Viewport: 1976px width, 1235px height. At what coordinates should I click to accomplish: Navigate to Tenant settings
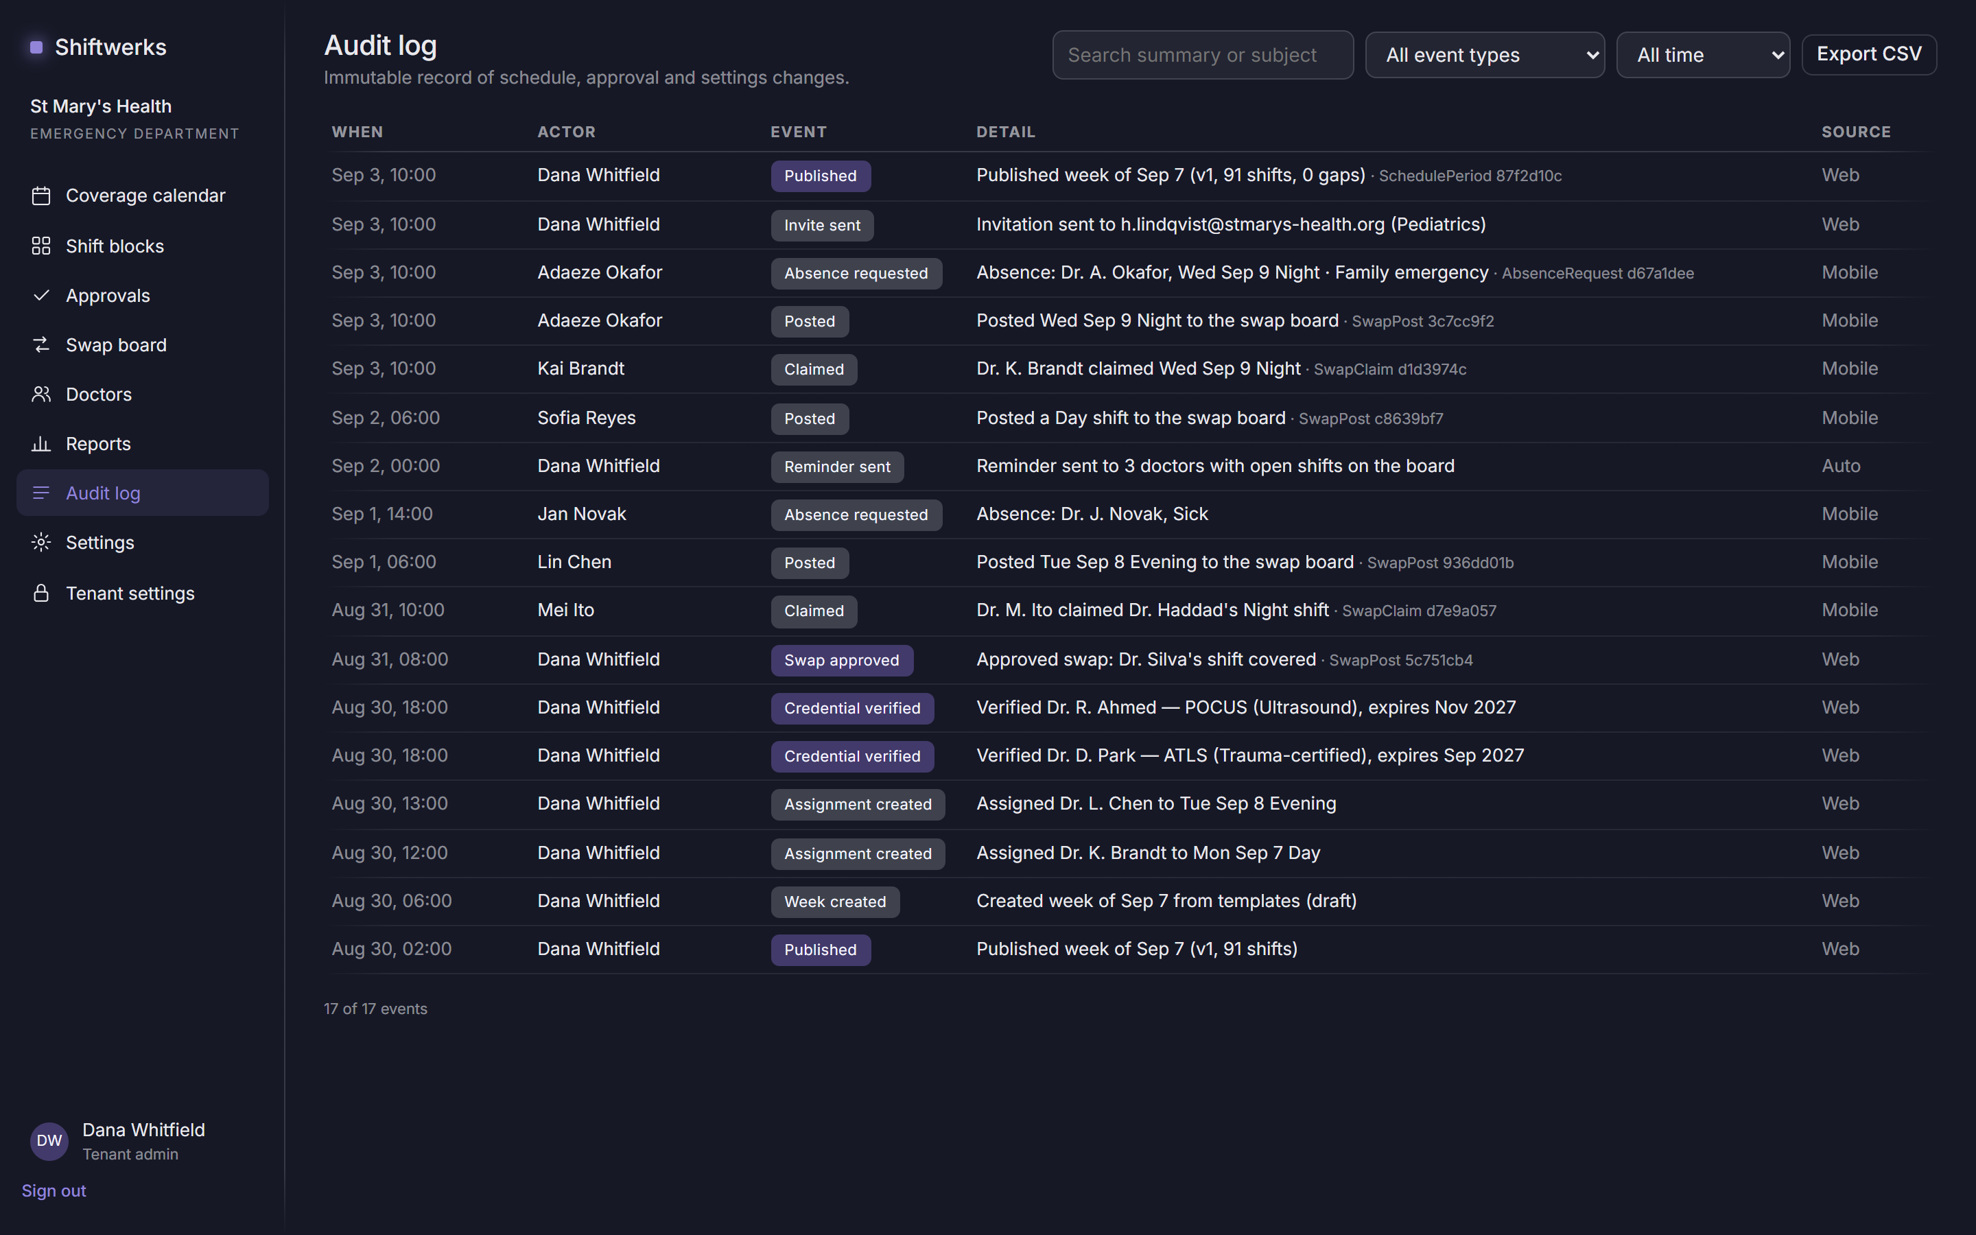(x=143, y=593)
